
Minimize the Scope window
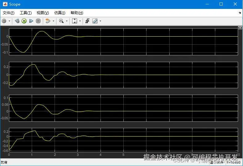pyautogui.click(x=207, y=4)
